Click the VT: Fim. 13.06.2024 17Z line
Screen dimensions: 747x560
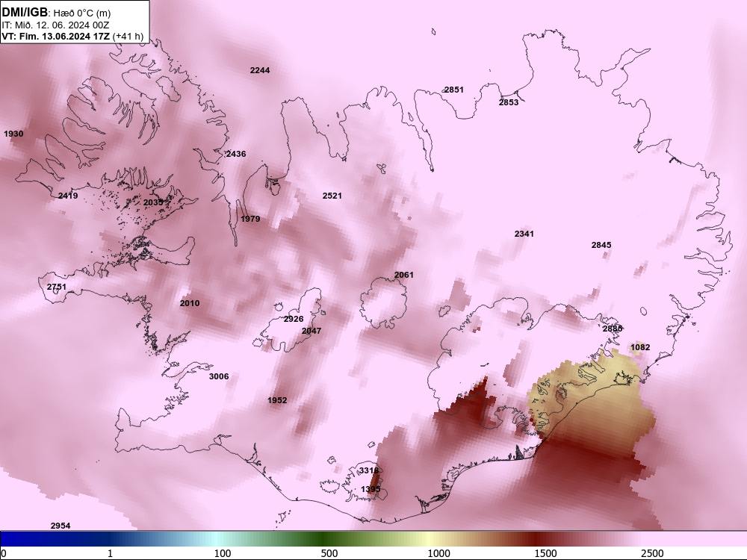tap(72, 37)
